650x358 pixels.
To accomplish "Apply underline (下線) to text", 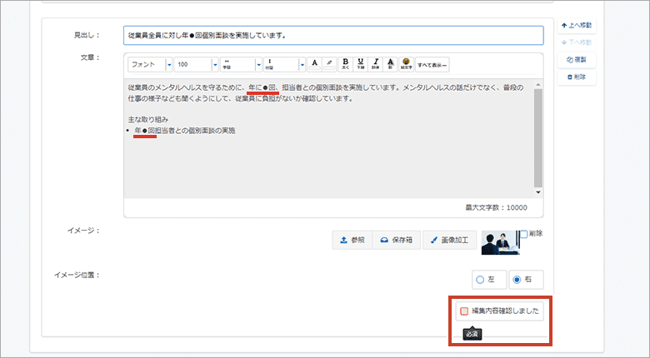I will click(361, 64).
